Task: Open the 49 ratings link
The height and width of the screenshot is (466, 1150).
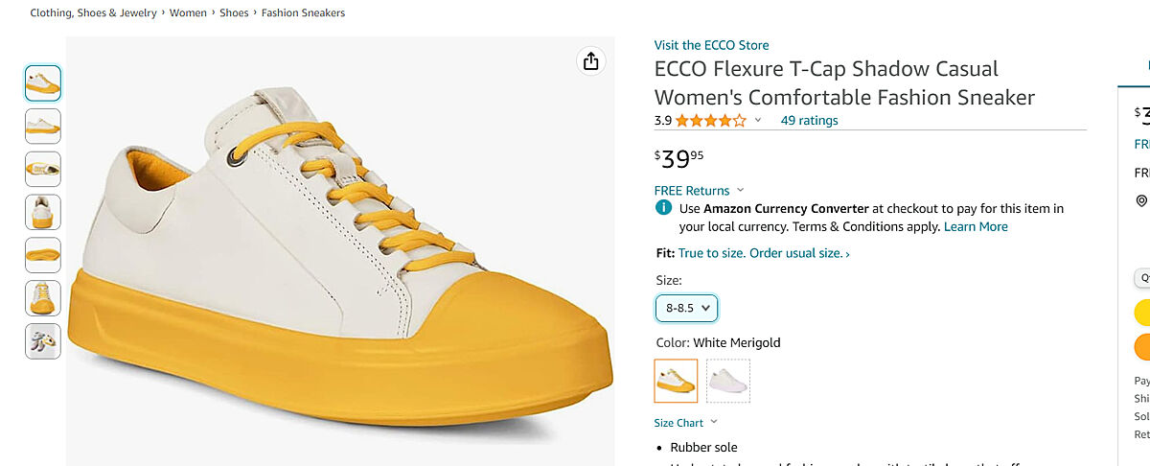Action: pos(809,121)
